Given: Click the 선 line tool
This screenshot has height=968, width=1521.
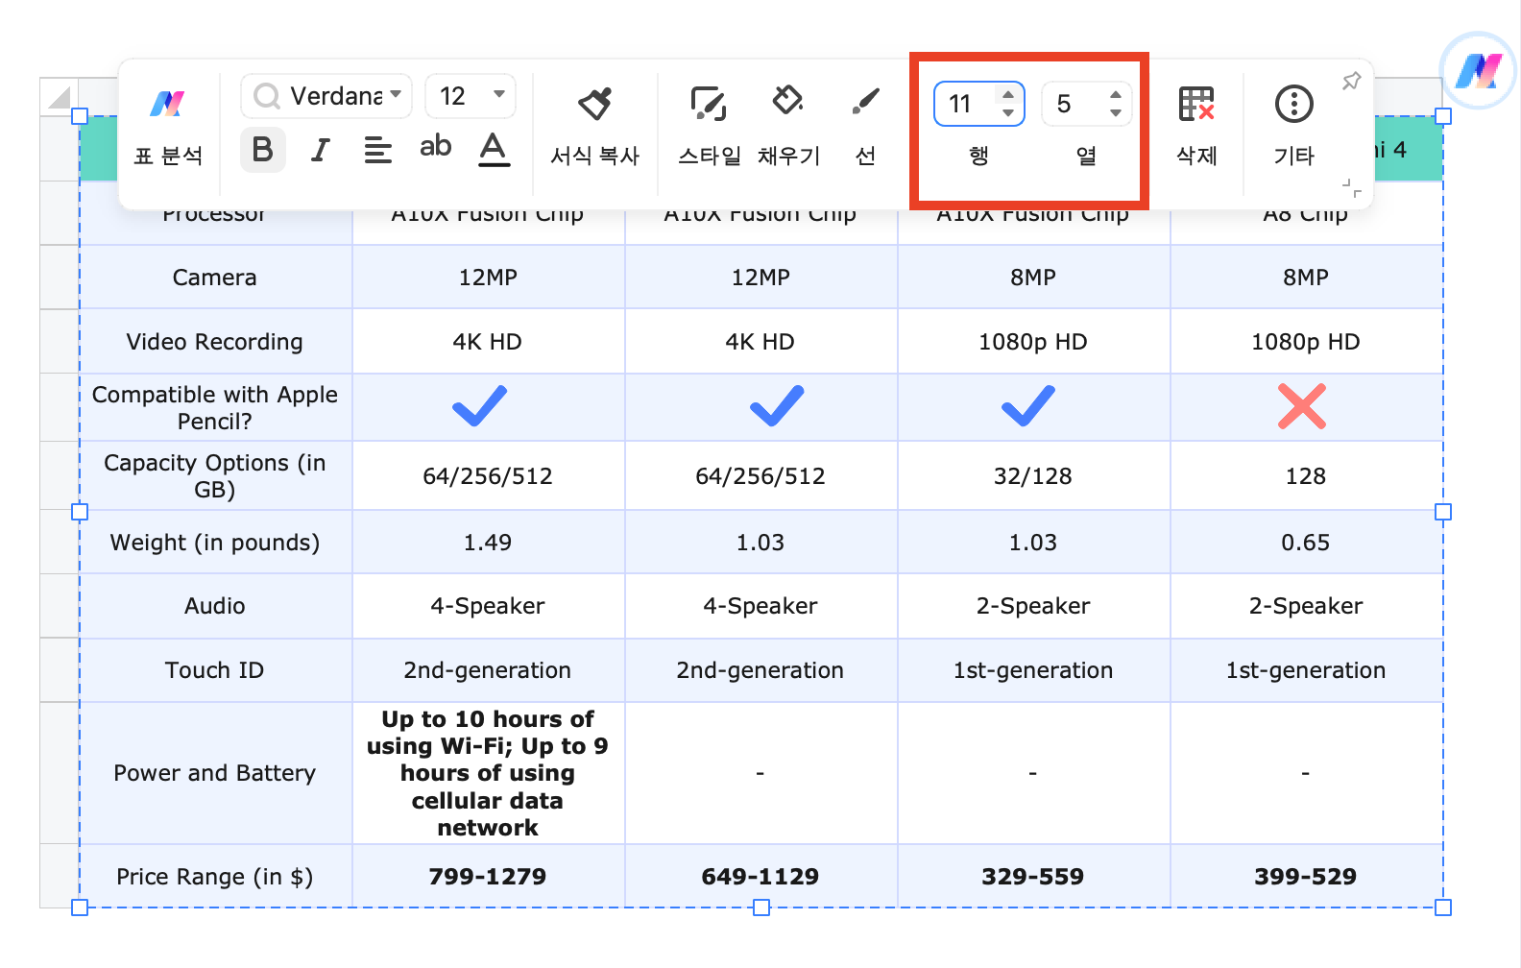Looking at the screenshot, I should [x=865, y=129].
